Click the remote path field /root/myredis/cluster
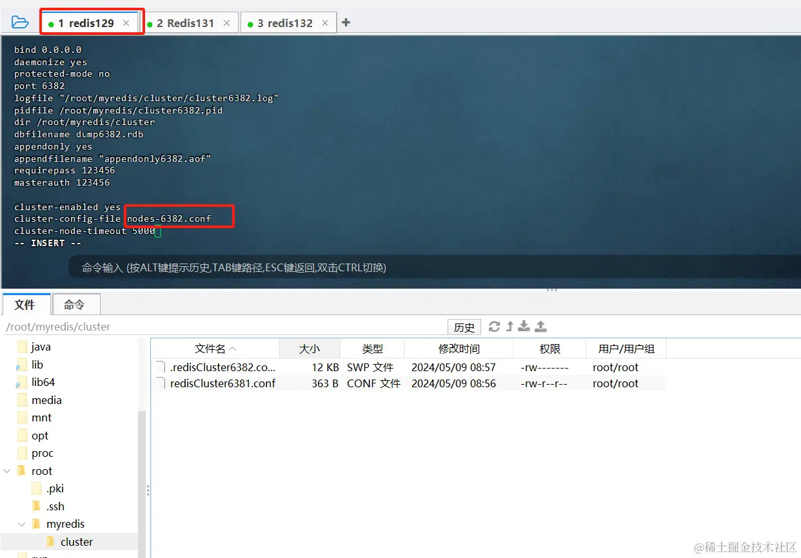801x558 pixels. tap(224, 327)
